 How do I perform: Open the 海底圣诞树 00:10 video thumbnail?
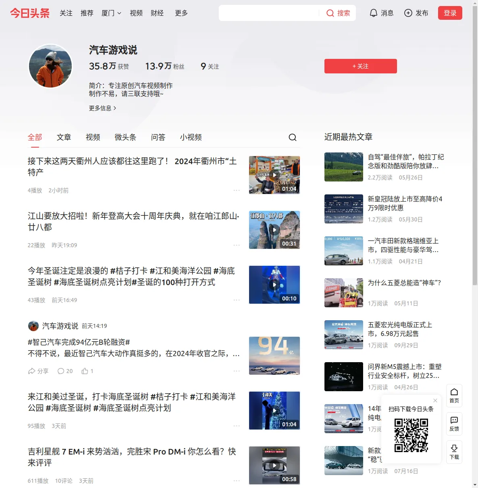click(274, 285)
